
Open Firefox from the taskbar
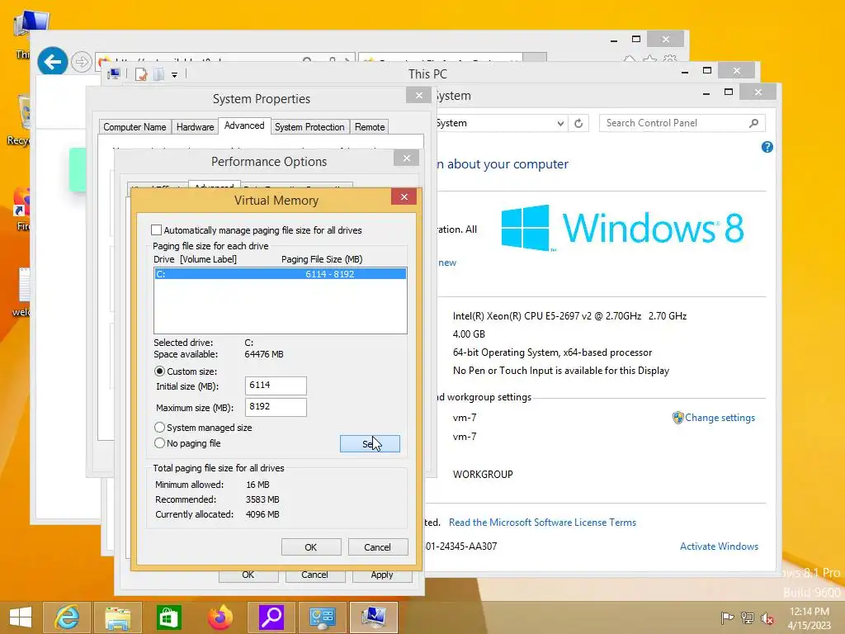[220, 617]
